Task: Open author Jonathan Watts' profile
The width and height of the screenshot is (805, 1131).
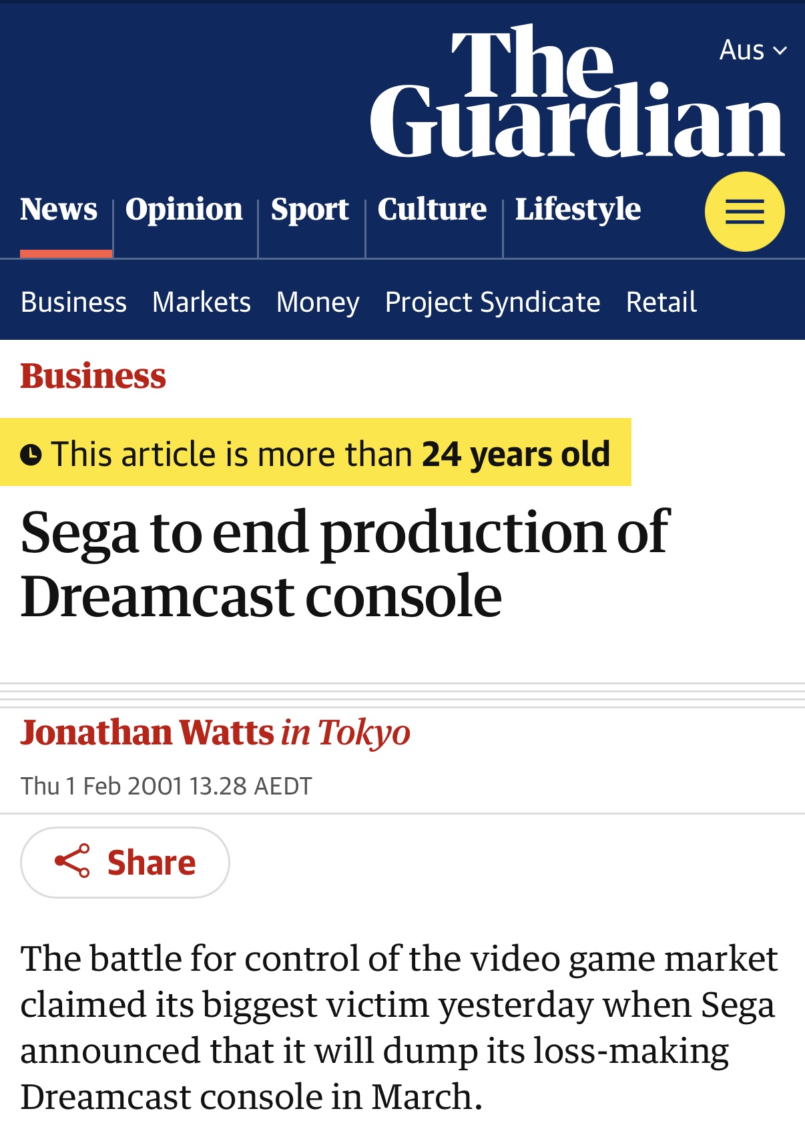Action: [147, 732]
